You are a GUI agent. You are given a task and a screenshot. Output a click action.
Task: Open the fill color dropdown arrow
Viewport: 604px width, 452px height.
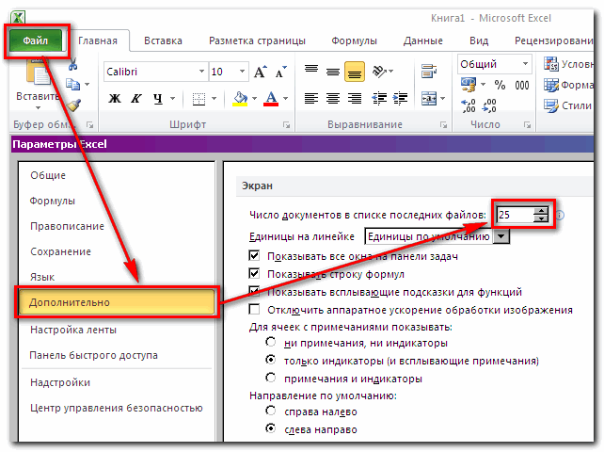pos(254,99)
